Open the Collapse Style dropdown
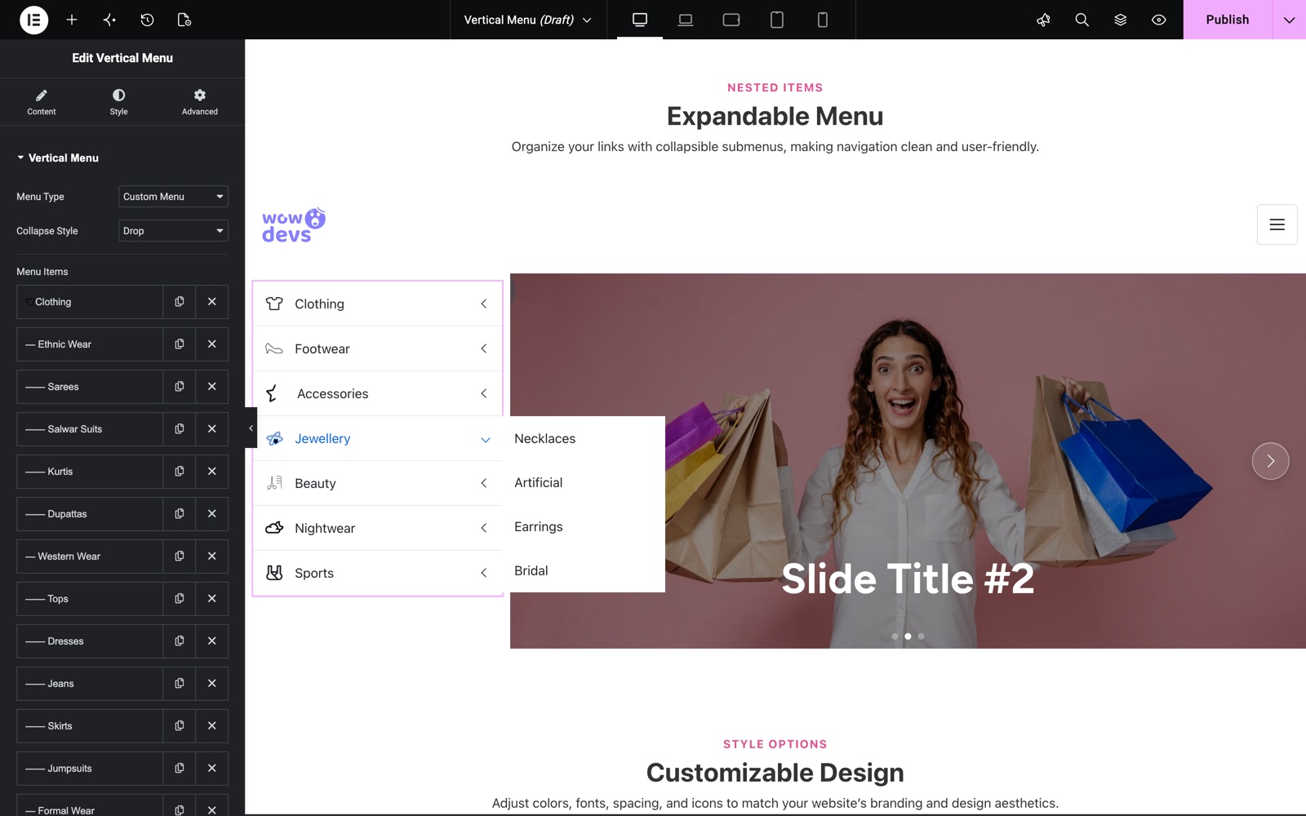The height and width of the screenshot is (816, 1306). pos(173,231)
